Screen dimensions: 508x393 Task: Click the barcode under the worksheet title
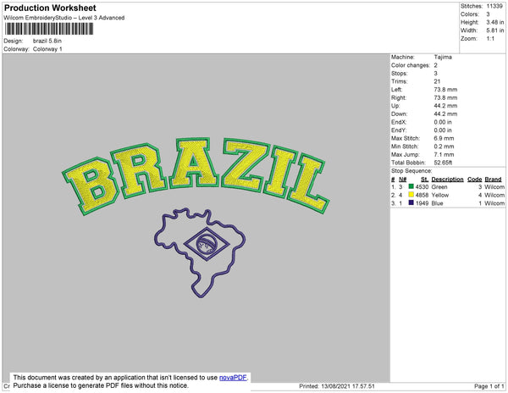pyautogui.click(x=49, y=29)
